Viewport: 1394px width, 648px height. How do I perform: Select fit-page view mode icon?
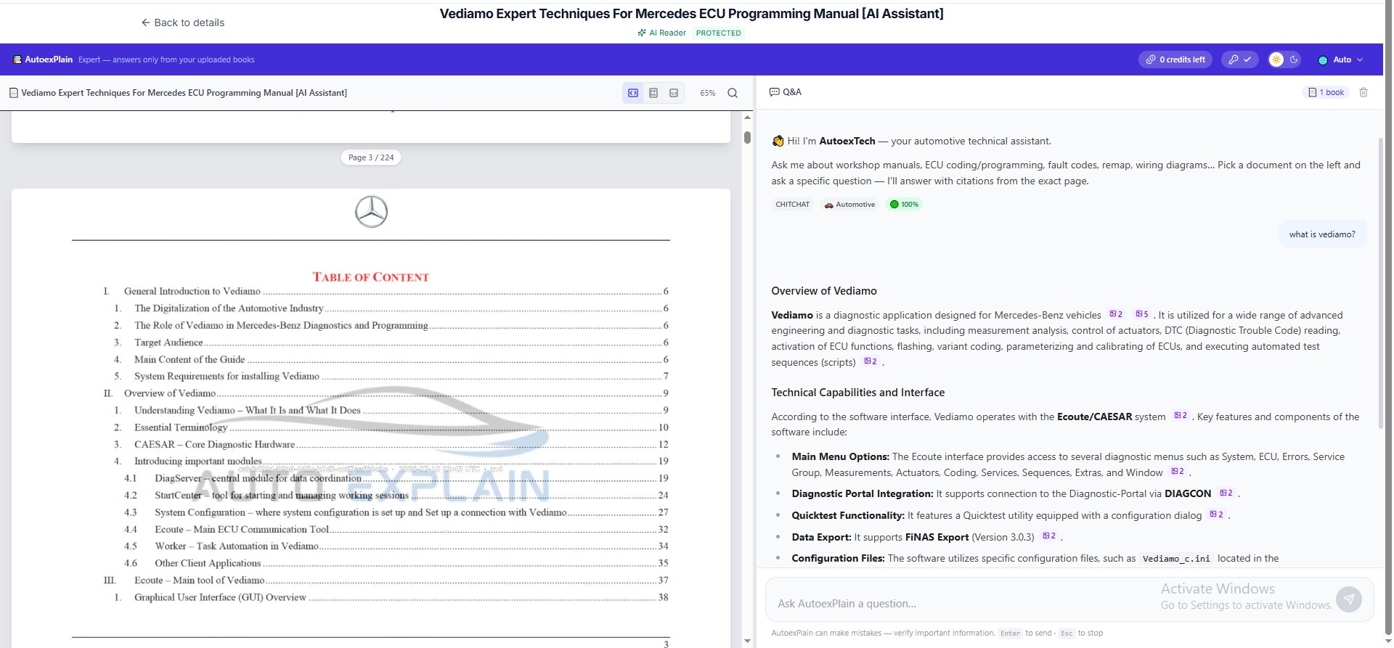pos(653,93)
